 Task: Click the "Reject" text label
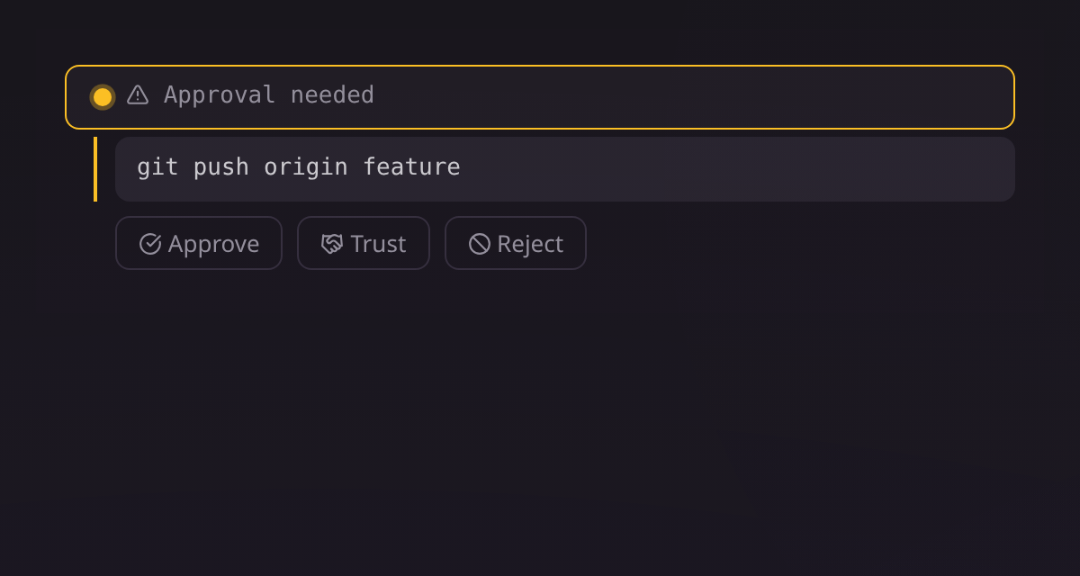[530, 245]
